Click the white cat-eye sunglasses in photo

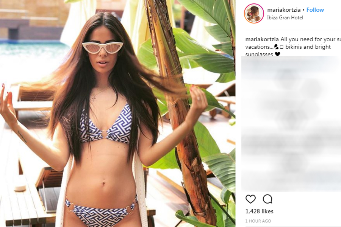(x=102, y=47)
